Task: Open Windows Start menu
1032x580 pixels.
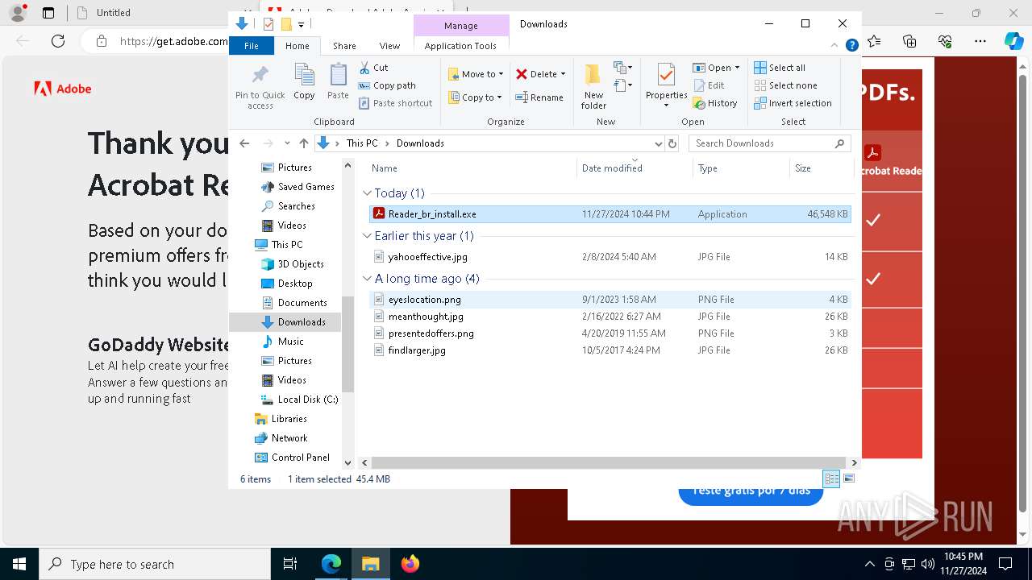Action: pos(19,564)
